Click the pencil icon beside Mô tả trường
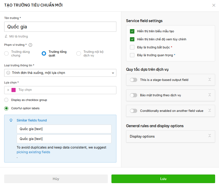The height and width of the screenshot is (187, 219). [6, 36]
